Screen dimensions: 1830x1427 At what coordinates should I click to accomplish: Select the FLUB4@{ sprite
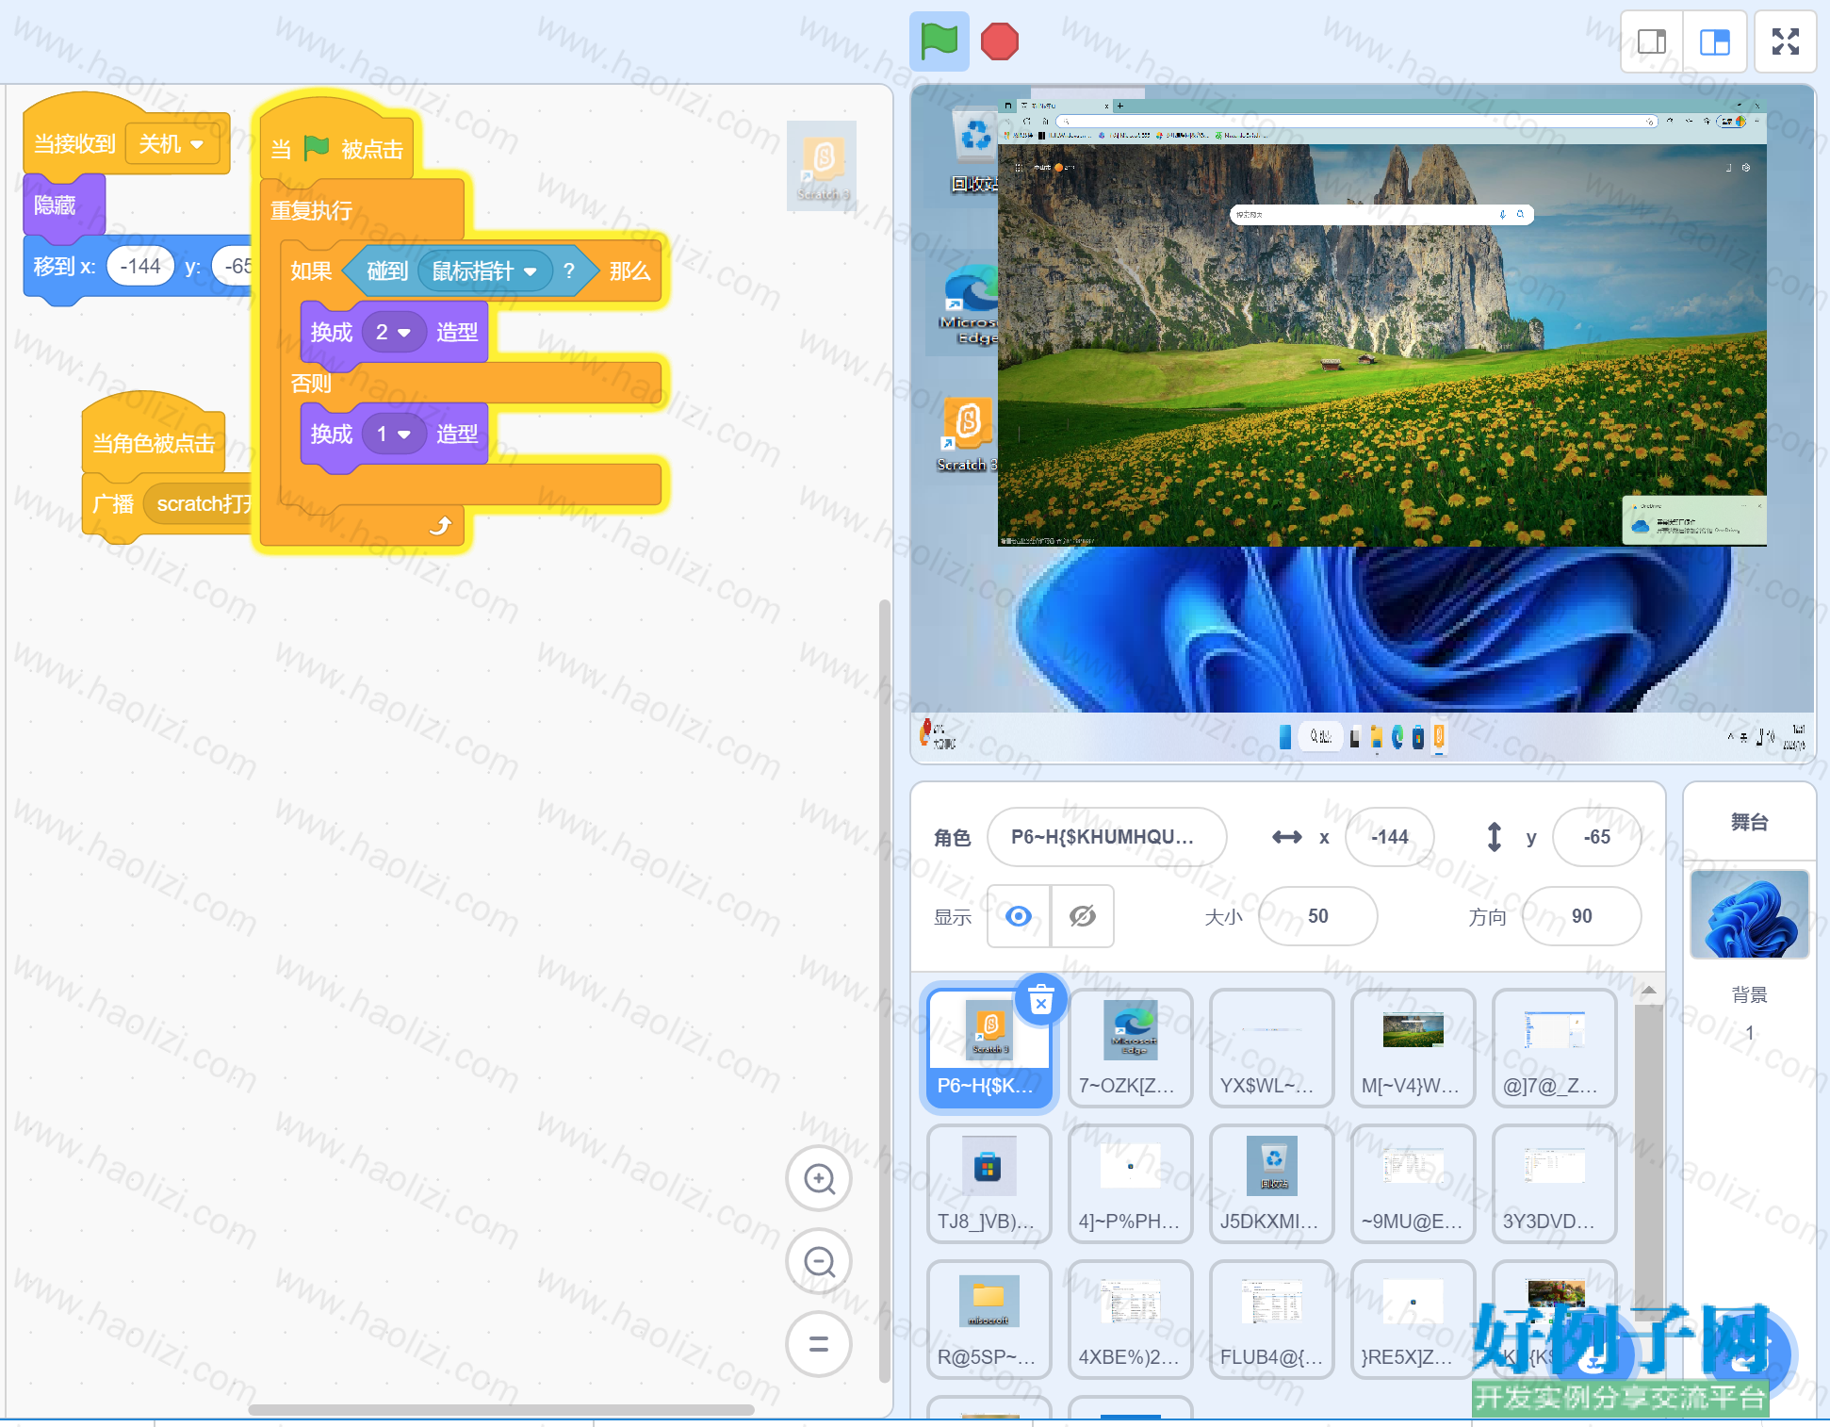pyautogui.click(x=1271, y=1319)
